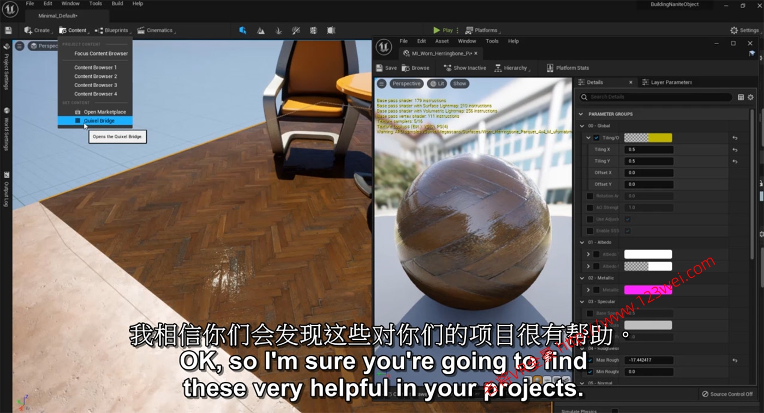Switch to the Landscape mode icon
The image size is (764, 413).
coord(261,31)
